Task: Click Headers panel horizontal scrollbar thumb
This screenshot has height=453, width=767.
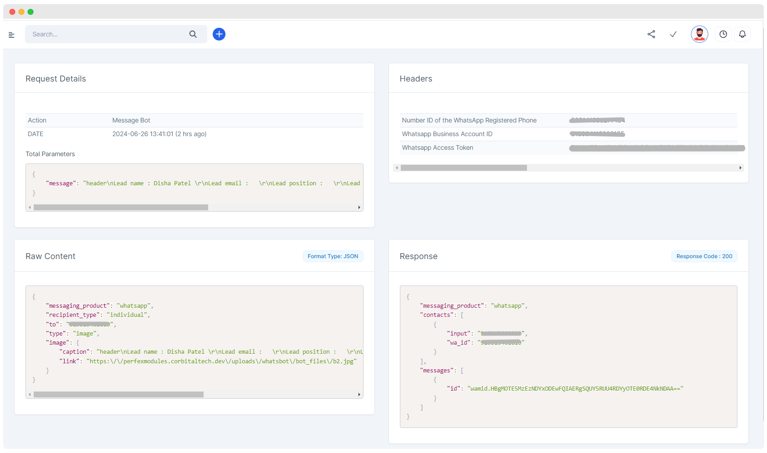Action: [464, 168]
